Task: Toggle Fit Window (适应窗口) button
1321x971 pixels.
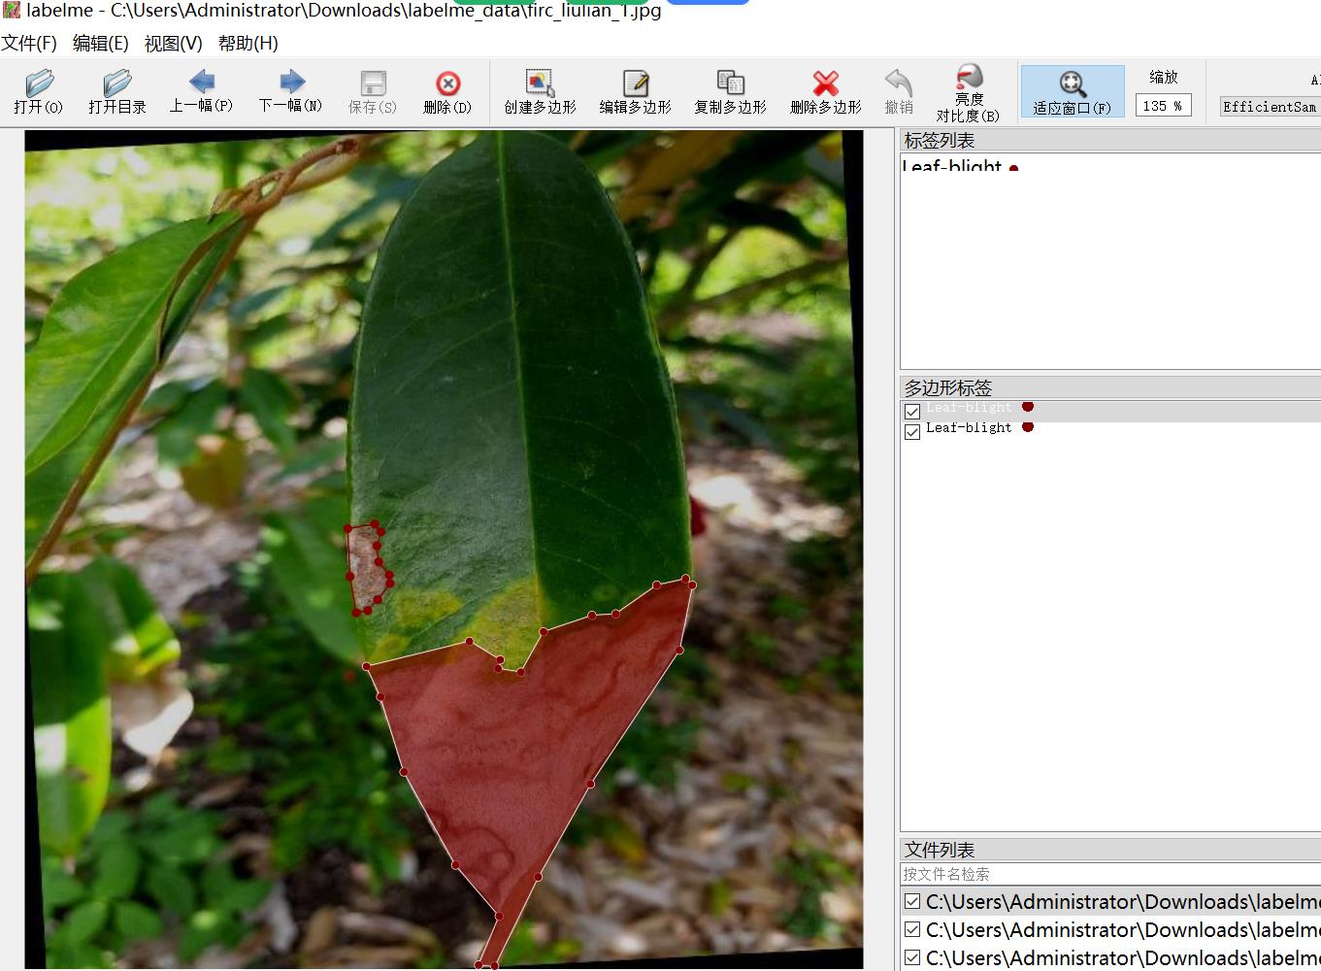Action: point(1072,92)
